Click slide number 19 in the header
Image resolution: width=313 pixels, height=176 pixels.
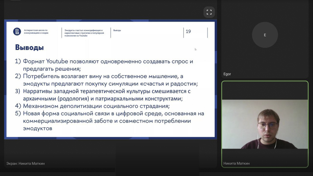(x=188, y=32)
